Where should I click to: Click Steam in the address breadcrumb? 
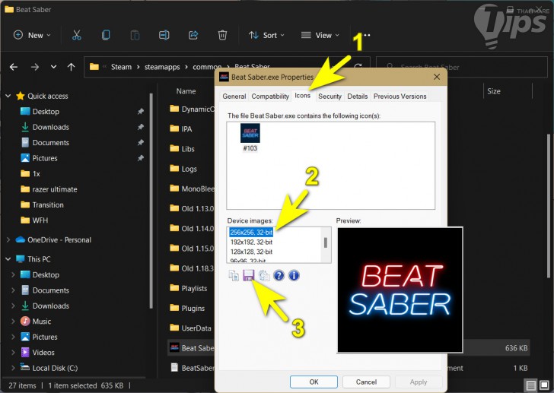[121, 67]
